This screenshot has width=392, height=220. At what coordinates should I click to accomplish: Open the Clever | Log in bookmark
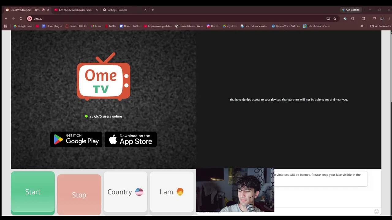click(52, 26)
